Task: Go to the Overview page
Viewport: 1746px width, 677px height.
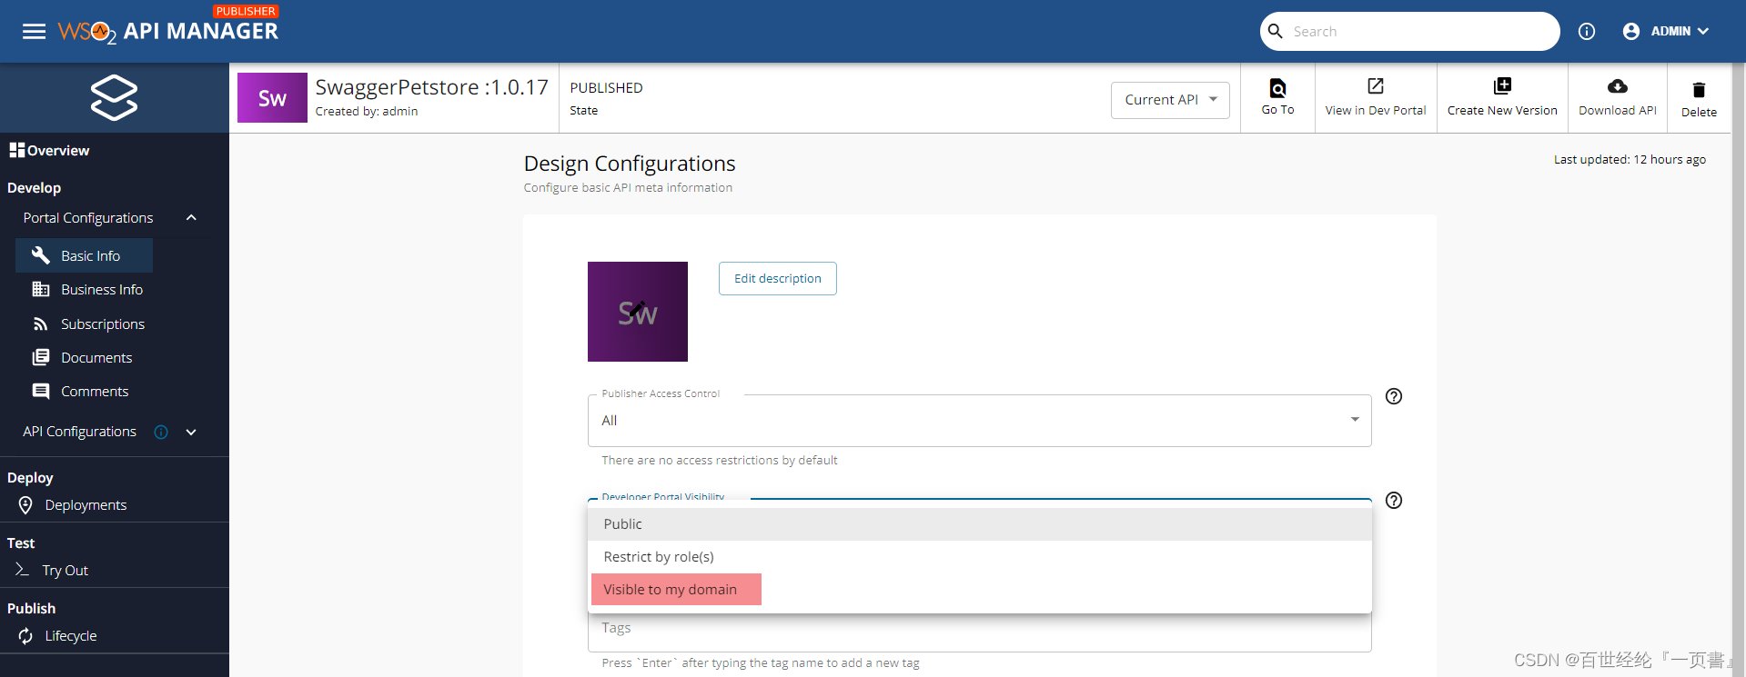Action: click(58, 150)
